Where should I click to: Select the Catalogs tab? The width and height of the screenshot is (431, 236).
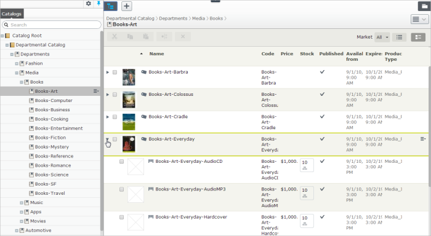[12, 14]
